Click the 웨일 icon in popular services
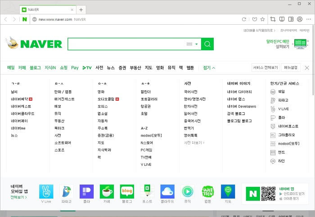The image size is (315, 217). [273, 92]
